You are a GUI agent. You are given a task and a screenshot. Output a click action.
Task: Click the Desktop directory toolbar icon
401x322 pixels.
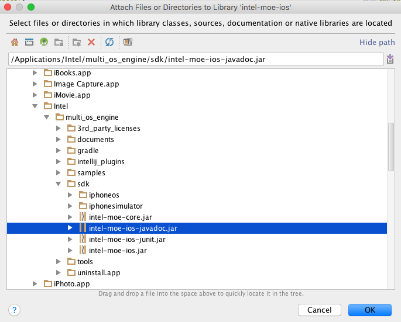(29, 42)
